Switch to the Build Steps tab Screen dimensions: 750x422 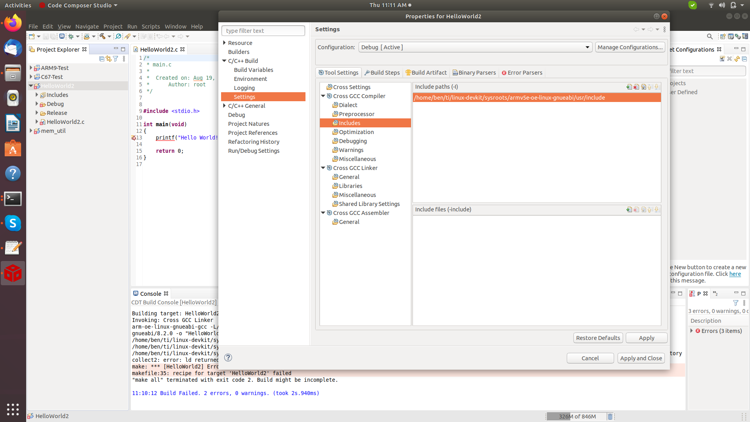tap(382, 73)
